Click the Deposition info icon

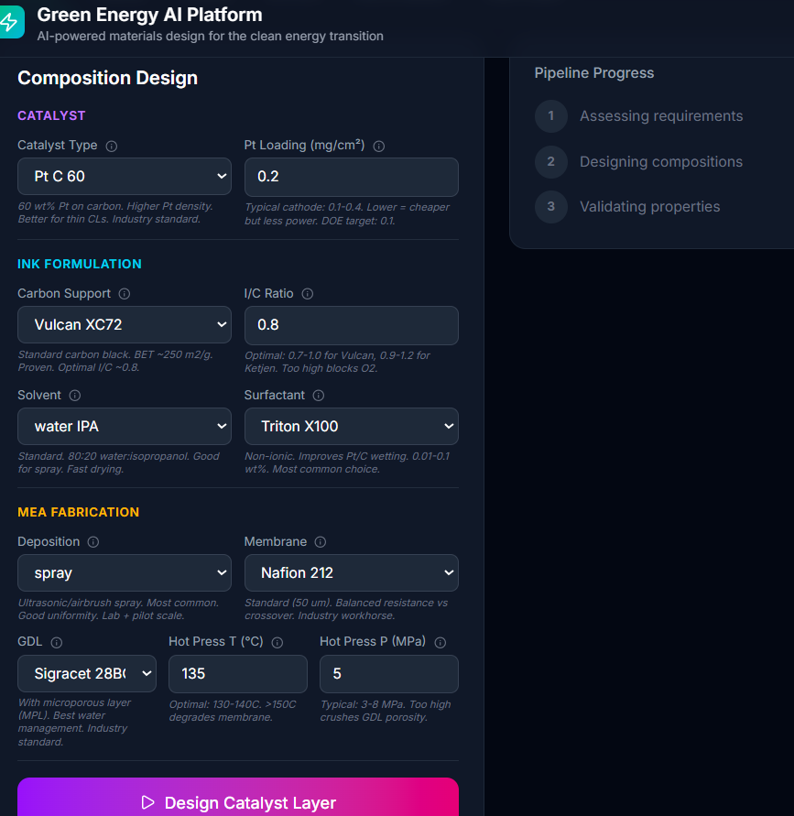[x=93, y=542]
